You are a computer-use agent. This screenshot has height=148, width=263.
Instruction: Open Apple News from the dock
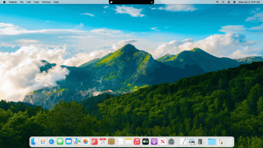tap(163, 141)
